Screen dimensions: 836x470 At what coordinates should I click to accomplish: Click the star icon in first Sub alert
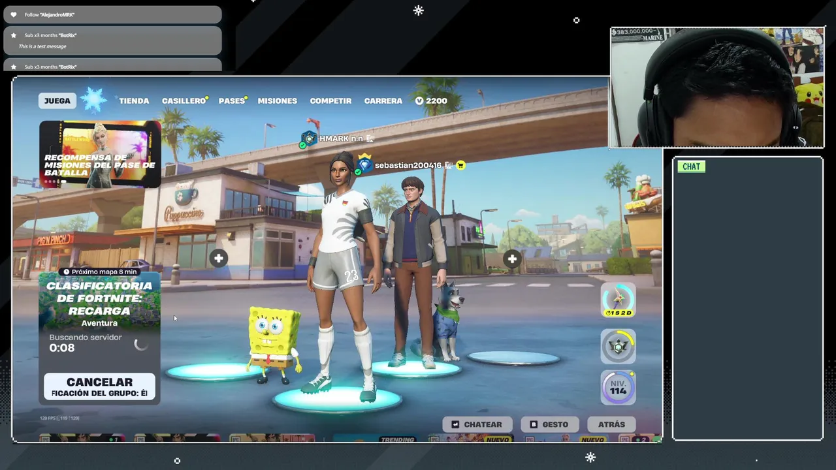pos(14,35)
